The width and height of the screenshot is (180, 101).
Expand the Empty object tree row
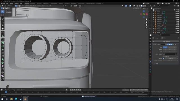coord(154,25)
